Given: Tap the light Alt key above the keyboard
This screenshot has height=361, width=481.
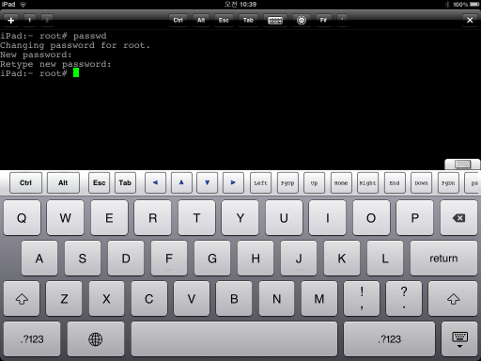Looking at the screenshot, I should [x=63, y=182].
